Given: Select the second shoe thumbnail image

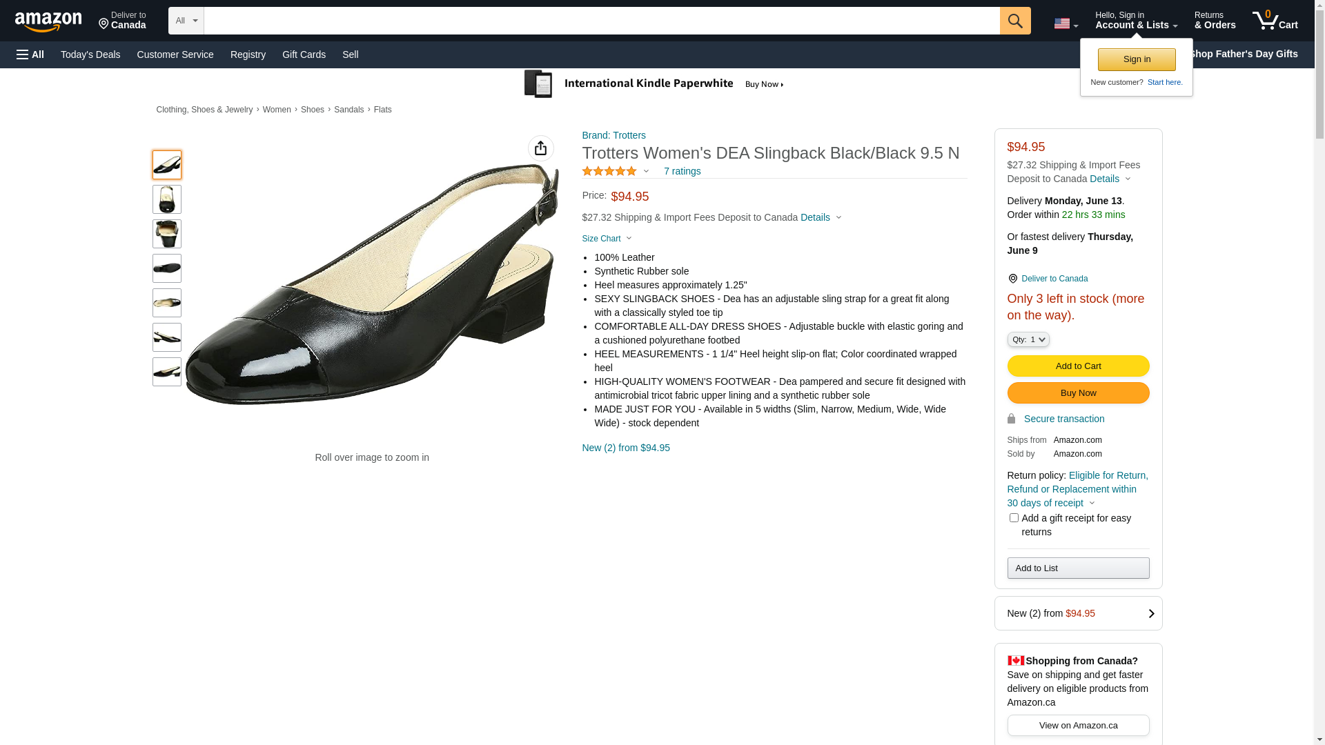Looking at the screenshot, I should (167, 199).
